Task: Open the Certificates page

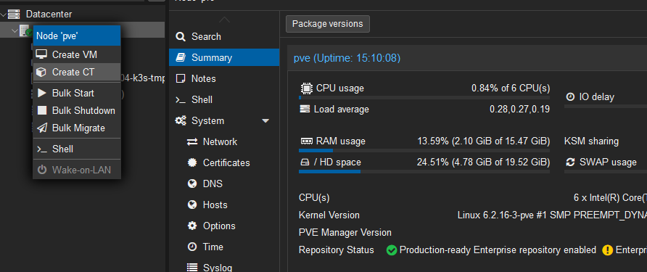Action: 224,162
